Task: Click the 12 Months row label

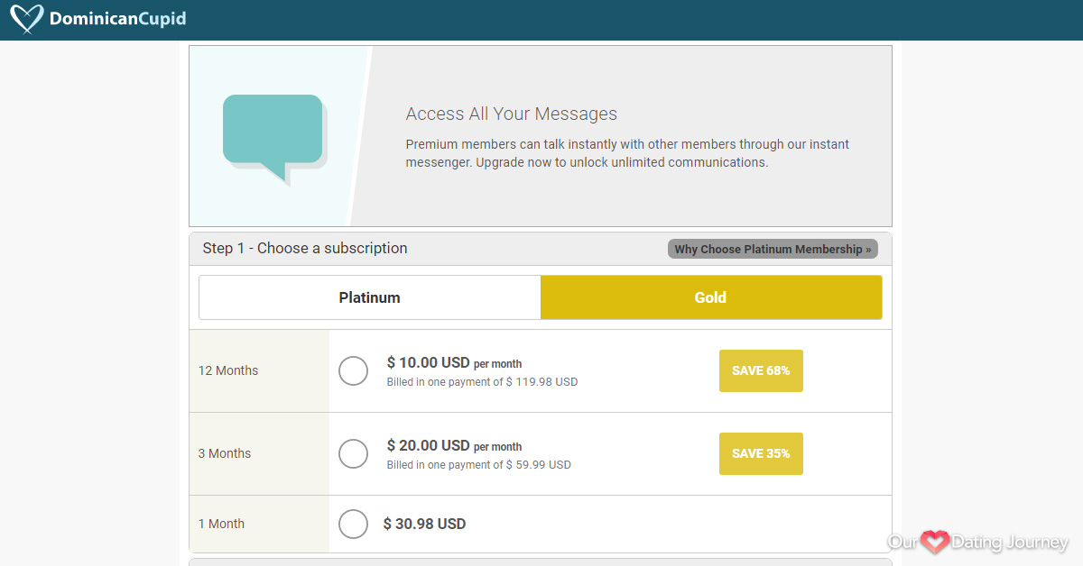Action: [228, 370]
